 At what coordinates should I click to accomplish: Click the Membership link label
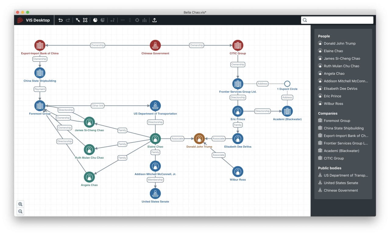[155, 180]
